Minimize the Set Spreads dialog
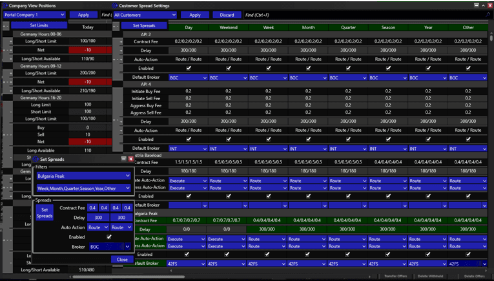This screenshot has width=494, height=281. (123, 158)
